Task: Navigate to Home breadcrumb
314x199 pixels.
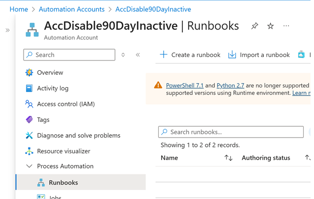Action: [x=19, y=9]
